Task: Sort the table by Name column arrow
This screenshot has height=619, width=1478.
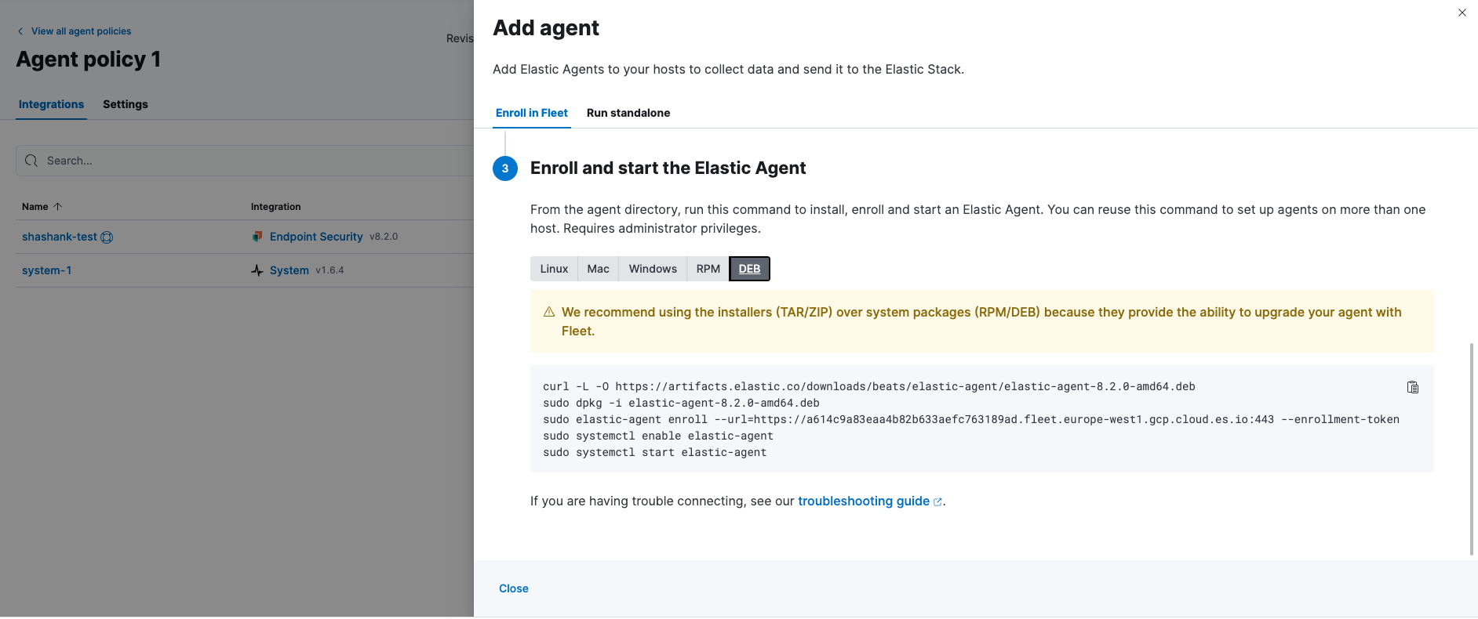Action: tap(57, 207)
